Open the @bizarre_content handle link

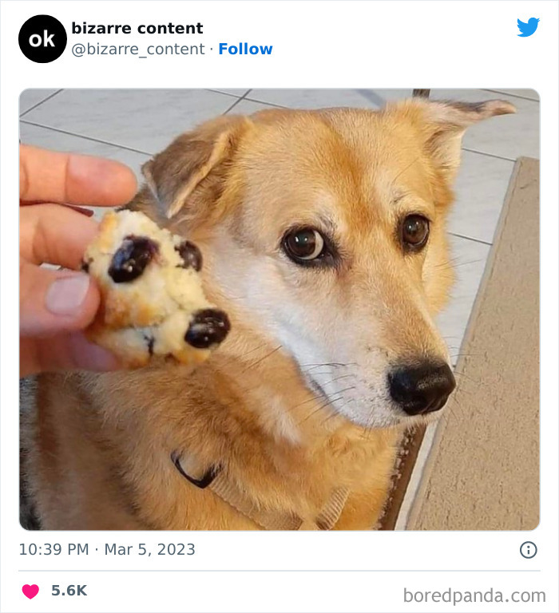tap(138, 49)
